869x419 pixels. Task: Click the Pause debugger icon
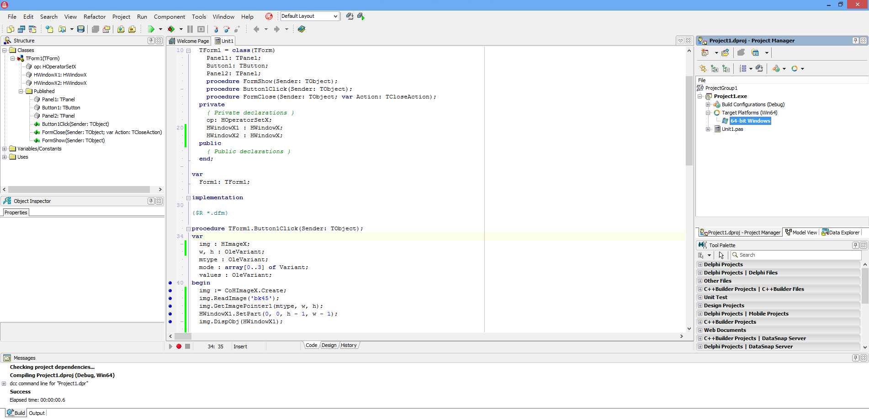[190, 29]
